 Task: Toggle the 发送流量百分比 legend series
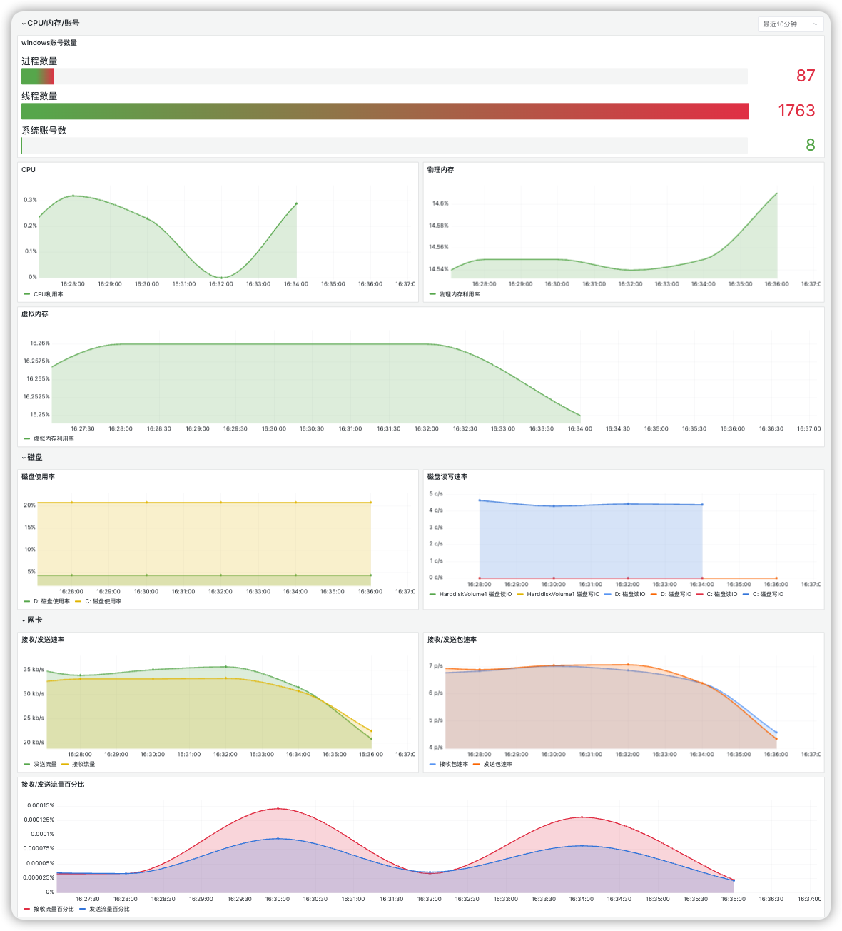[x=104, y=909]
